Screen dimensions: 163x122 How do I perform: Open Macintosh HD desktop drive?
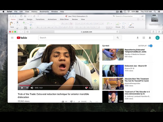click(155, 20)
